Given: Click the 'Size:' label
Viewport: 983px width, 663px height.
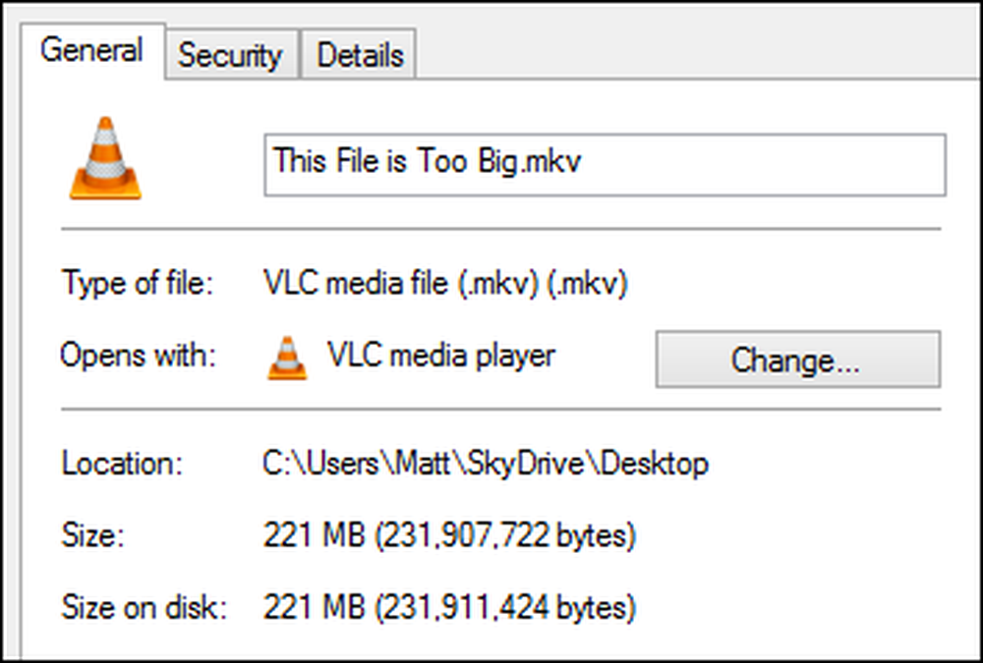Looking at the screenshot, I should click(x=92, y=536).
